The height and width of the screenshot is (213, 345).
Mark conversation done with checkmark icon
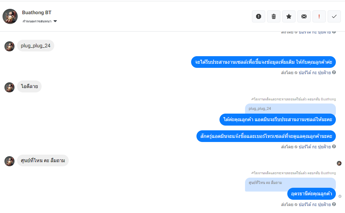[334, 16]
